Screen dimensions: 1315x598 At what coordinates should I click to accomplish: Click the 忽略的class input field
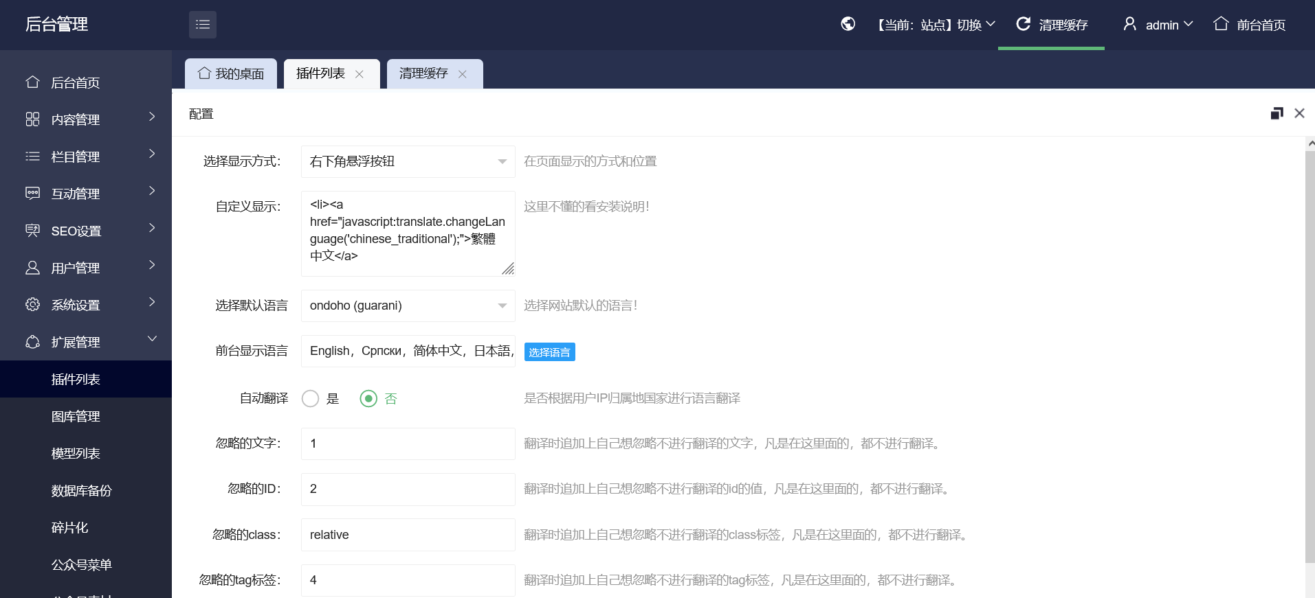(408, 535)
